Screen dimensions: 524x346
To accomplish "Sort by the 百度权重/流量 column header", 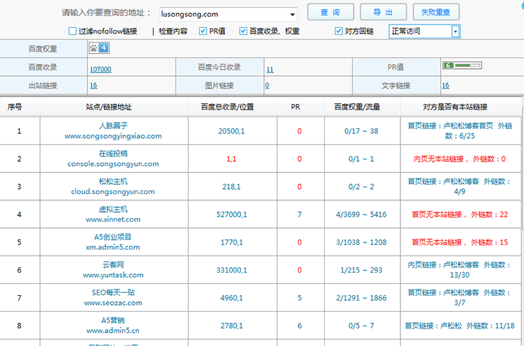I will click(x=361, y=107).
